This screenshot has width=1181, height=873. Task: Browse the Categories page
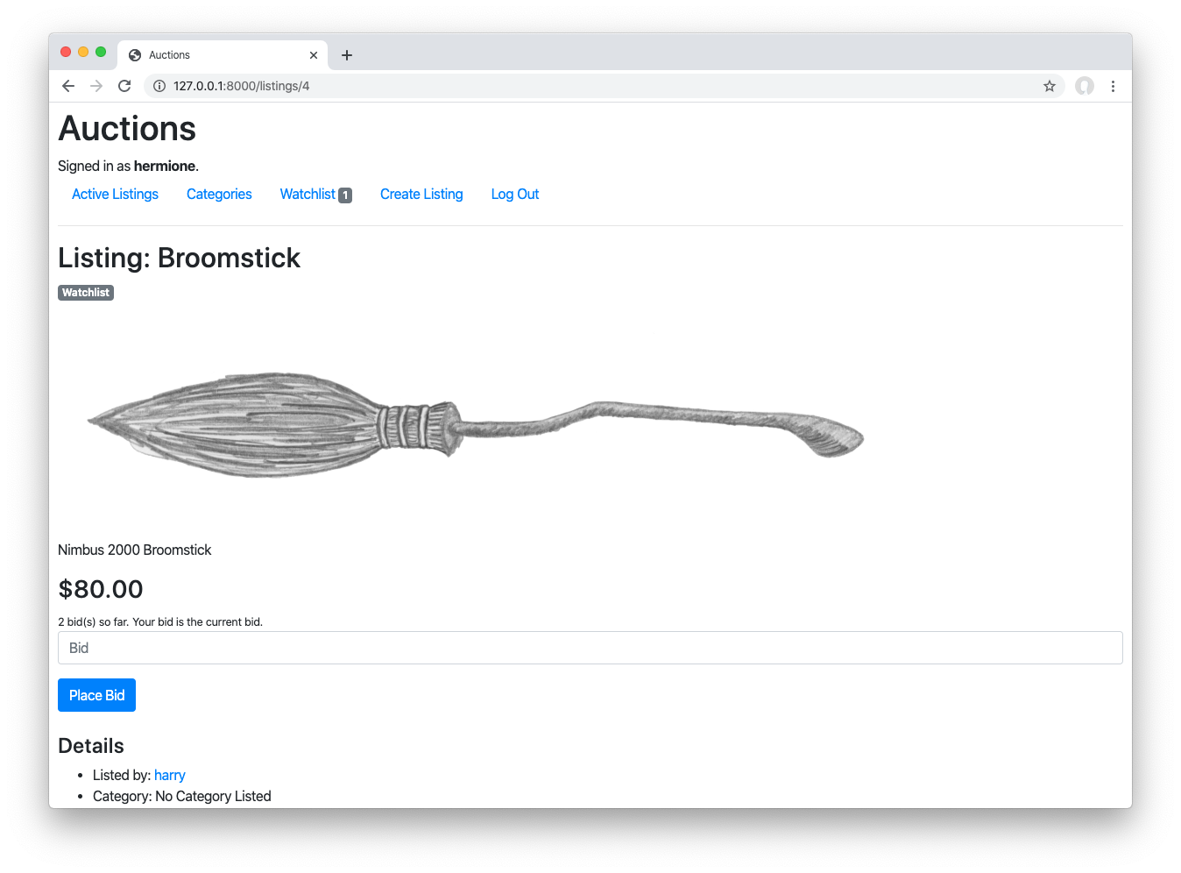click(x=218, y=194)
